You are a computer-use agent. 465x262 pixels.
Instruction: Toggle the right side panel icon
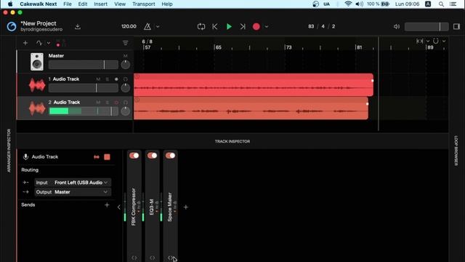point(456,26)
